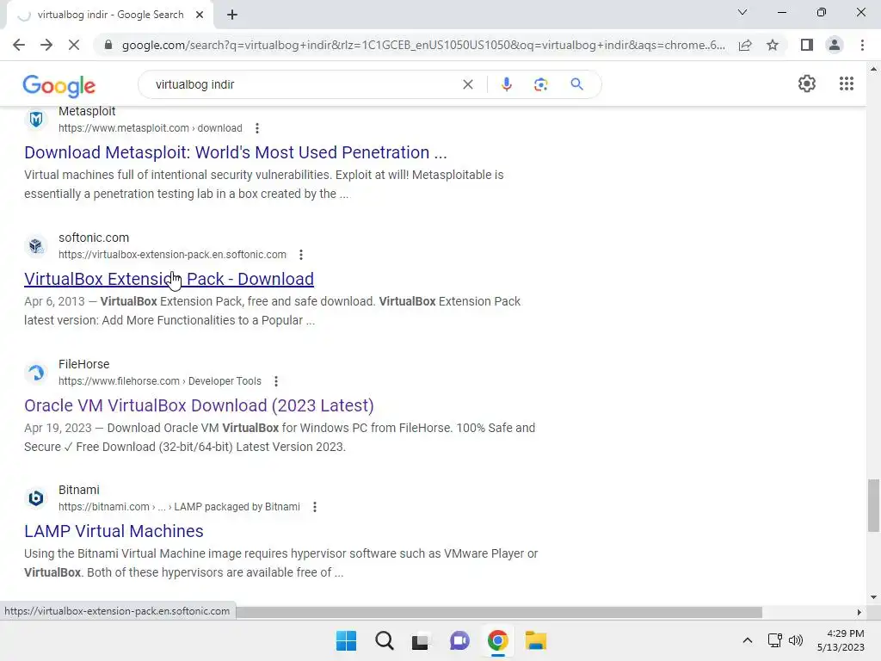Open File Explorer from taskbar
The height and width of the screenshot is (661, 881).
[x=536, y=640]
